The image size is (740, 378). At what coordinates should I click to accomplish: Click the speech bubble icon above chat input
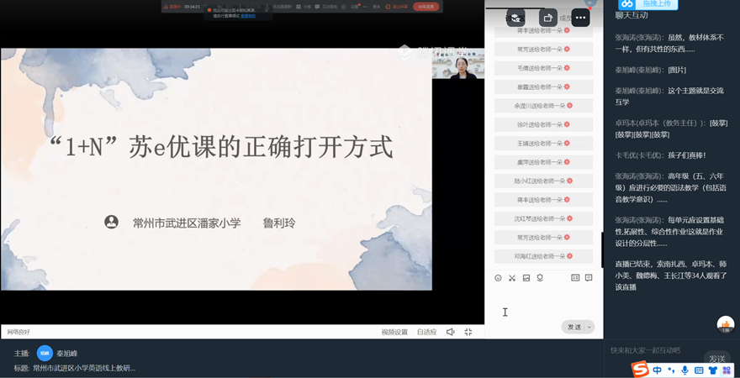coord(589,278)
